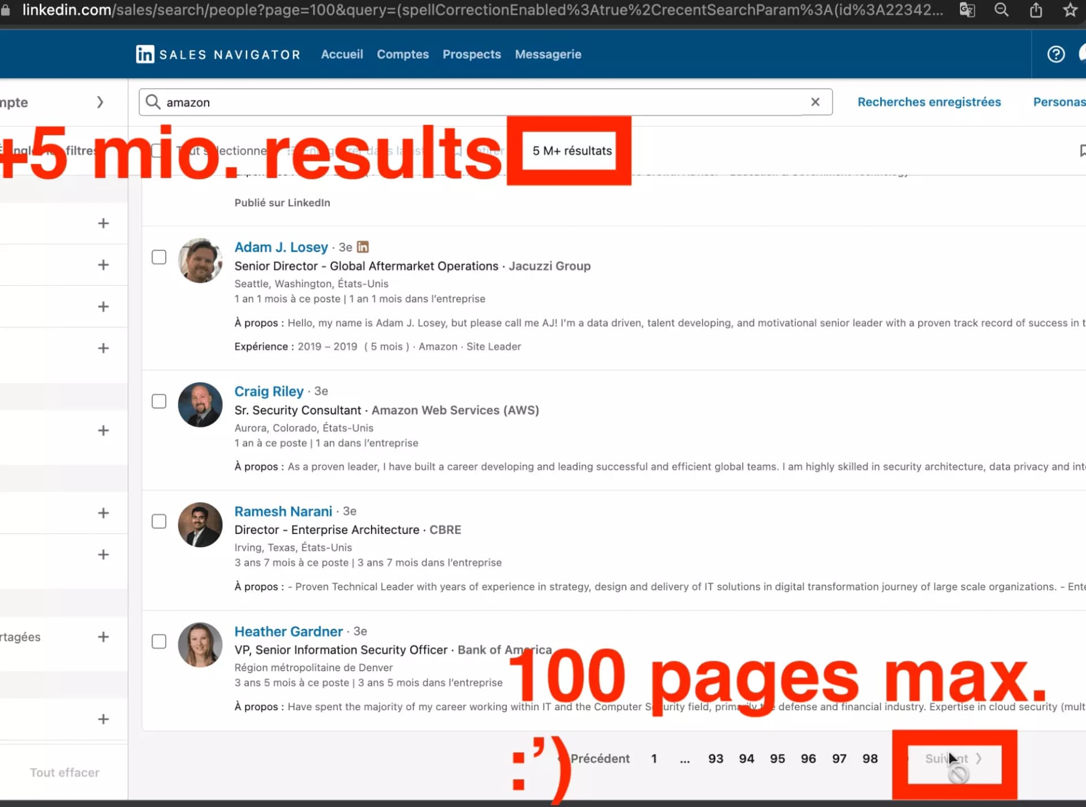The image size is (1086, 807).
Task: Click the topmost plus icon in the filter sidebar
Action: (x=104, y=223)
